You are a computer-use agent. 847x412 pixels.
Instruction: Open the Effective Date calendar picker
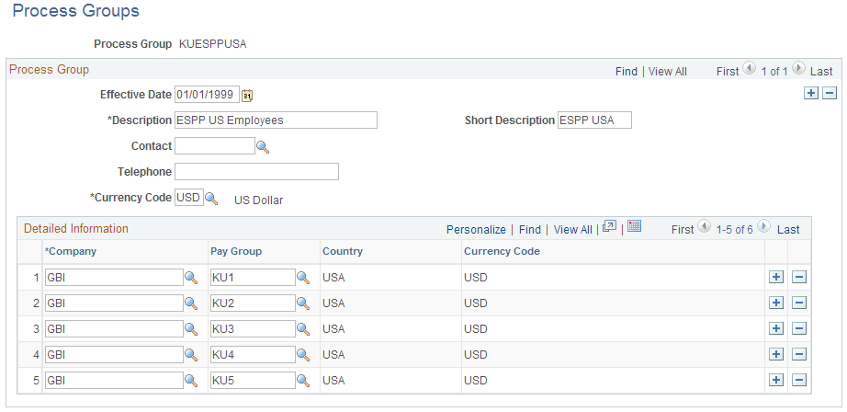(x=247, y=95)
